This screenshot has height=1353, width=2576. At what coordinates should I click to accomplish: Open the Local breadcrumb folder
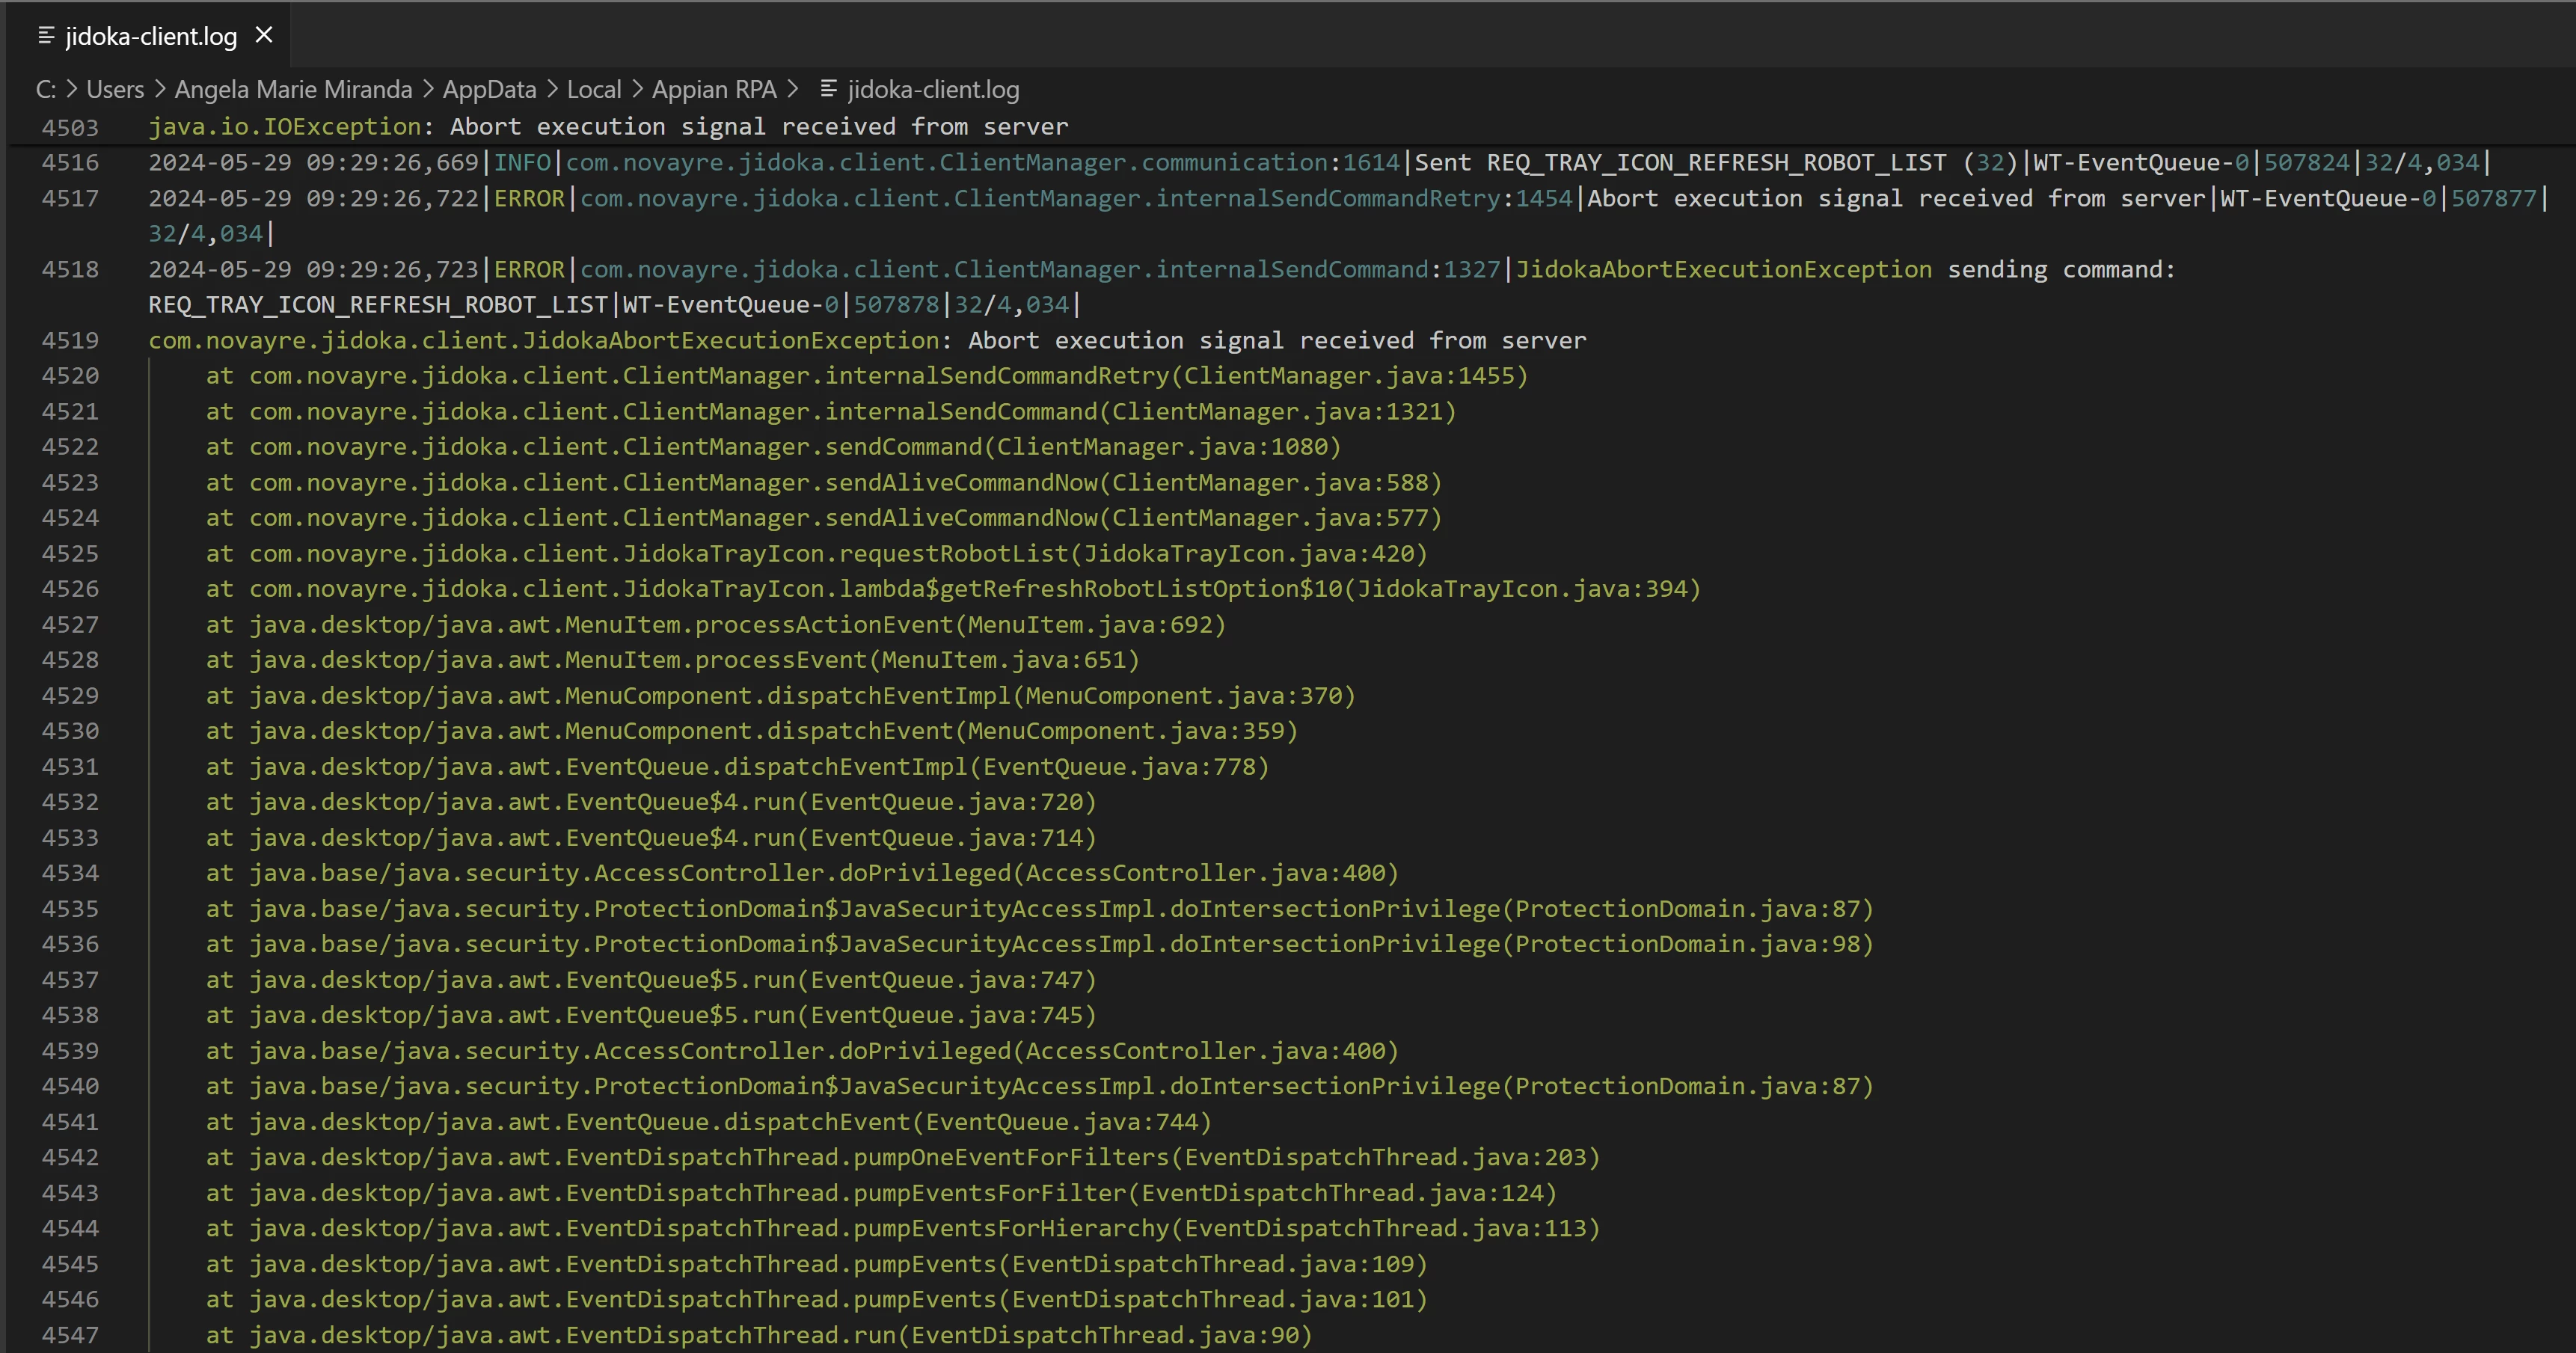click(x=594, y=90)
